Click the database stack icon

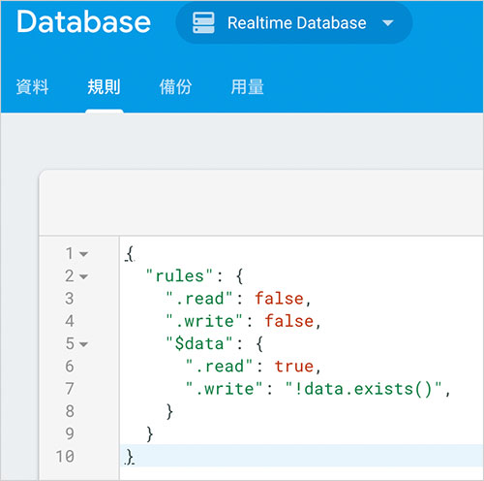203,23
